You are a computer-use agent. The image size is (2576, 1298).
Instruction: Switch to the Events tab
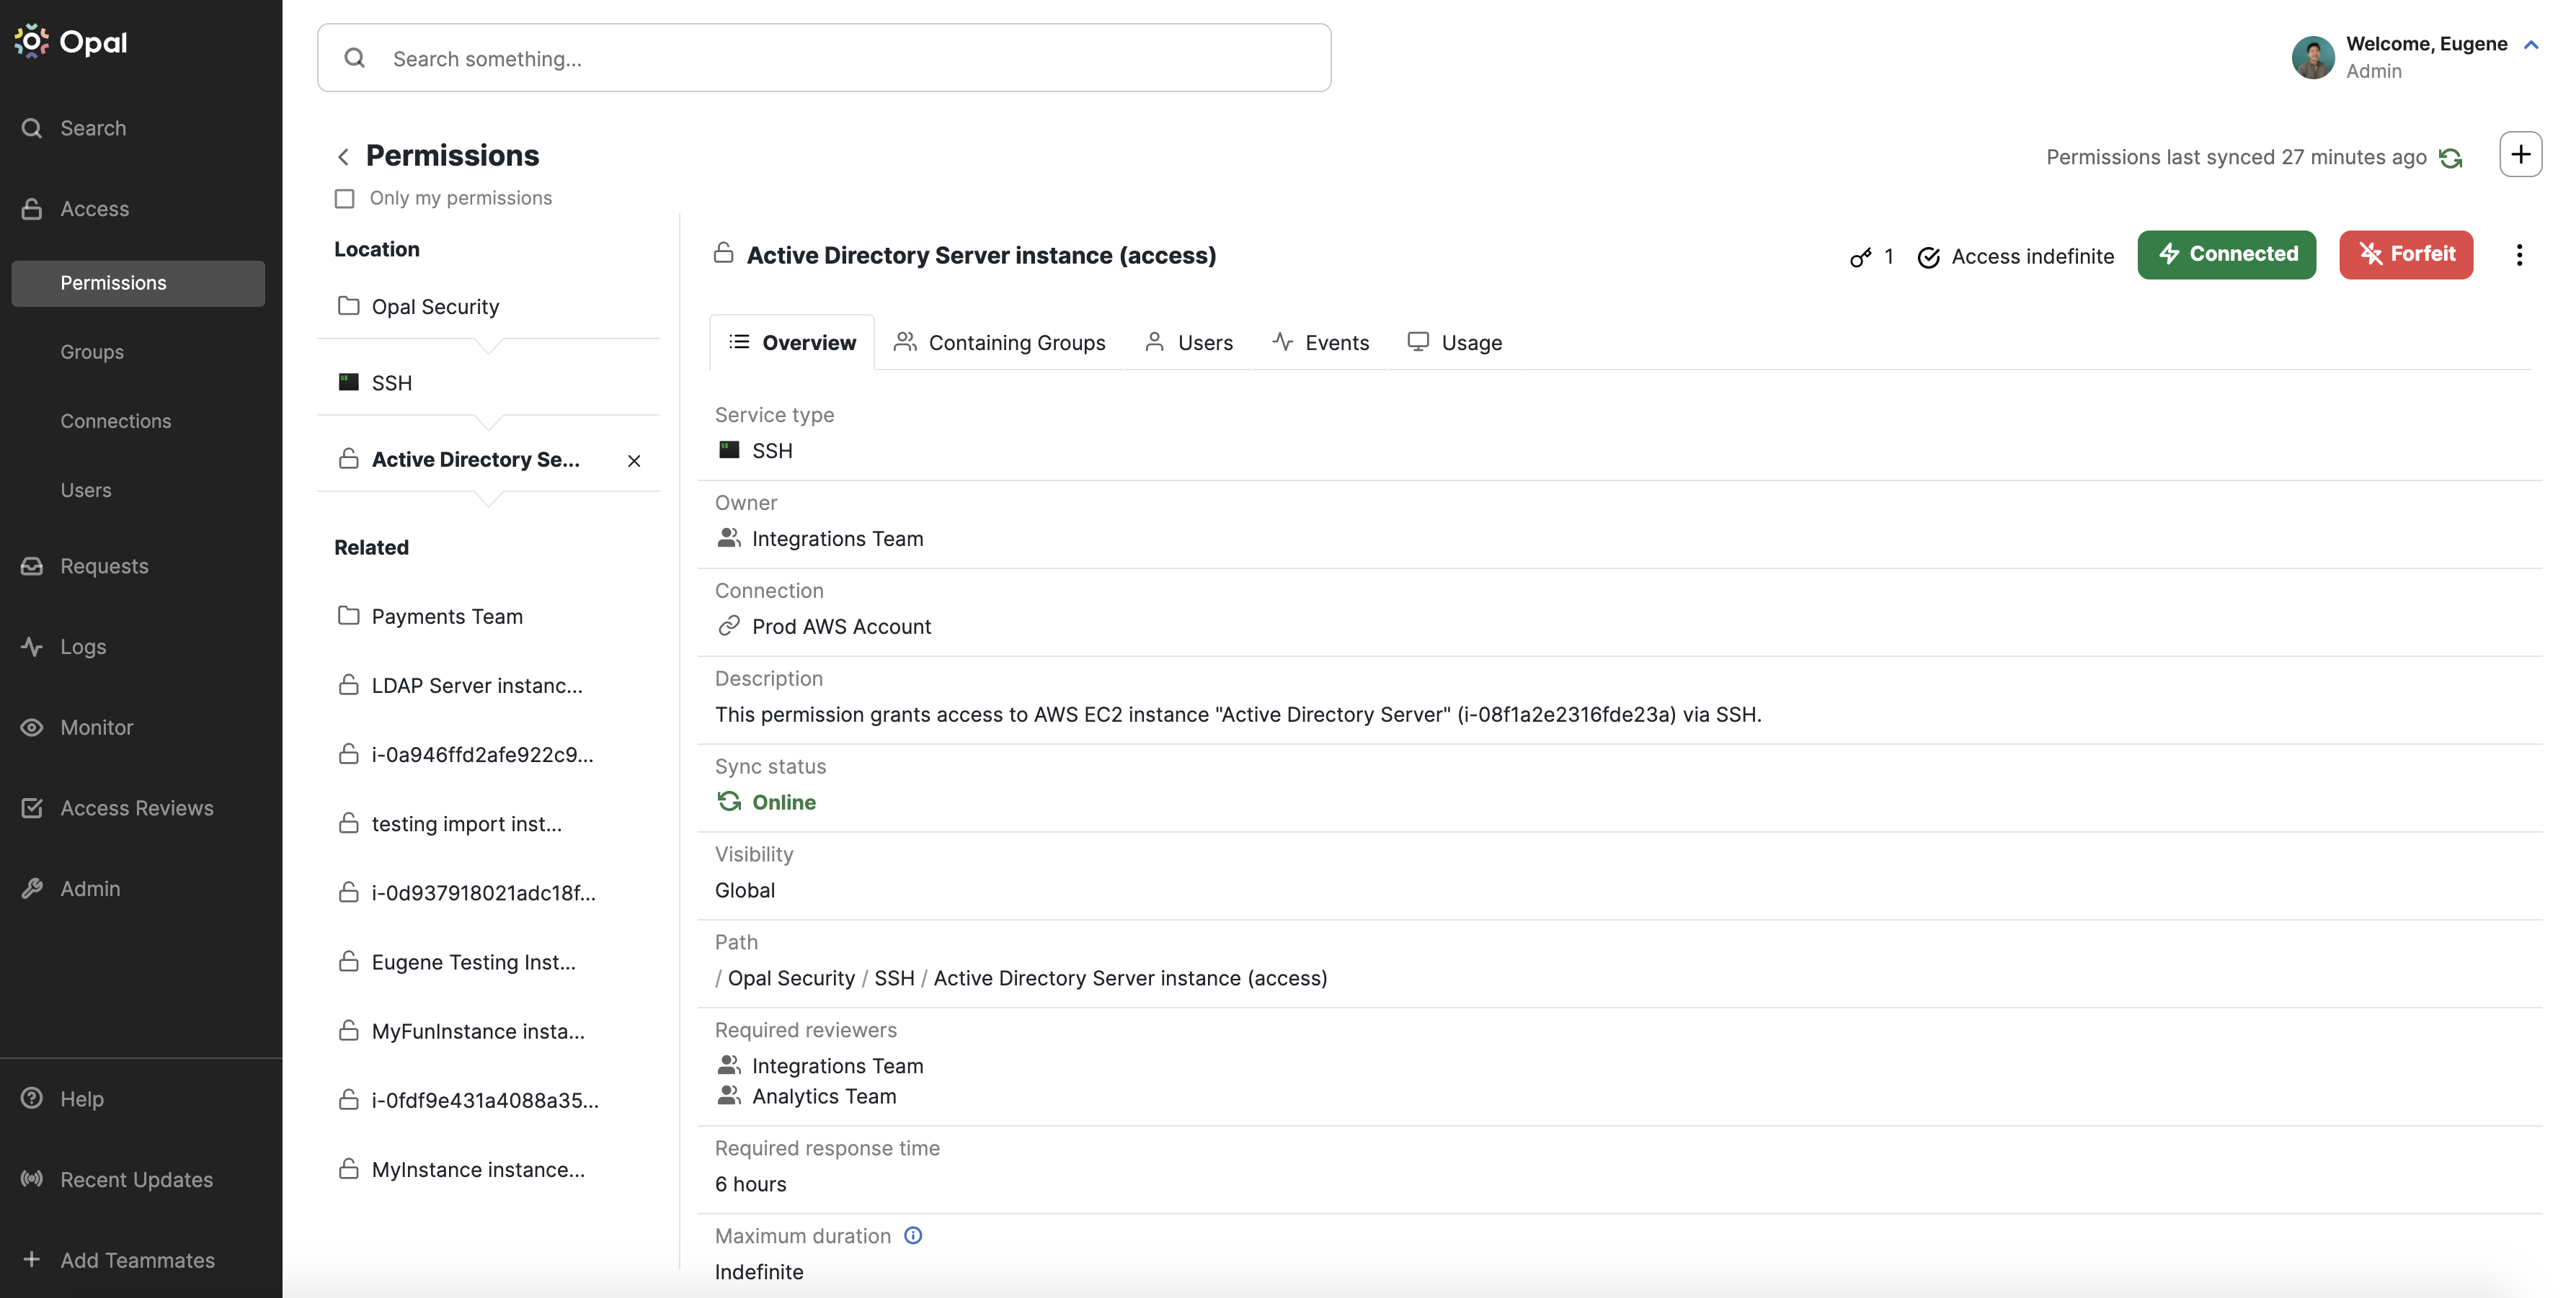1320,343
